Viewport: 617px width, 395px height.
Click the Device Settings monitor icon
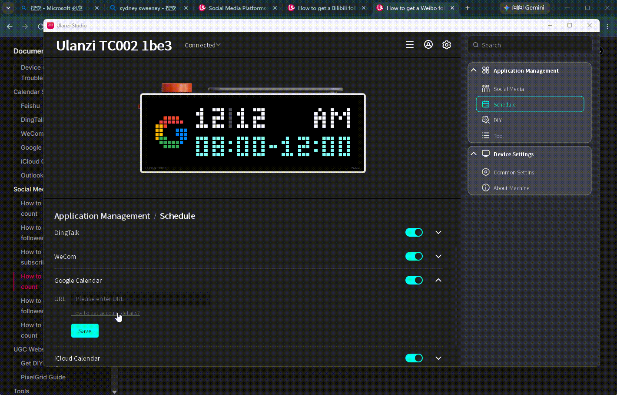pos(486,154)
